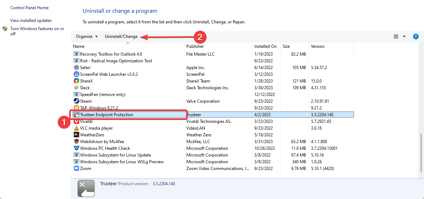Open View installed updates link
This screenshot has height=199, width=424.
click(x=31, y=21)
